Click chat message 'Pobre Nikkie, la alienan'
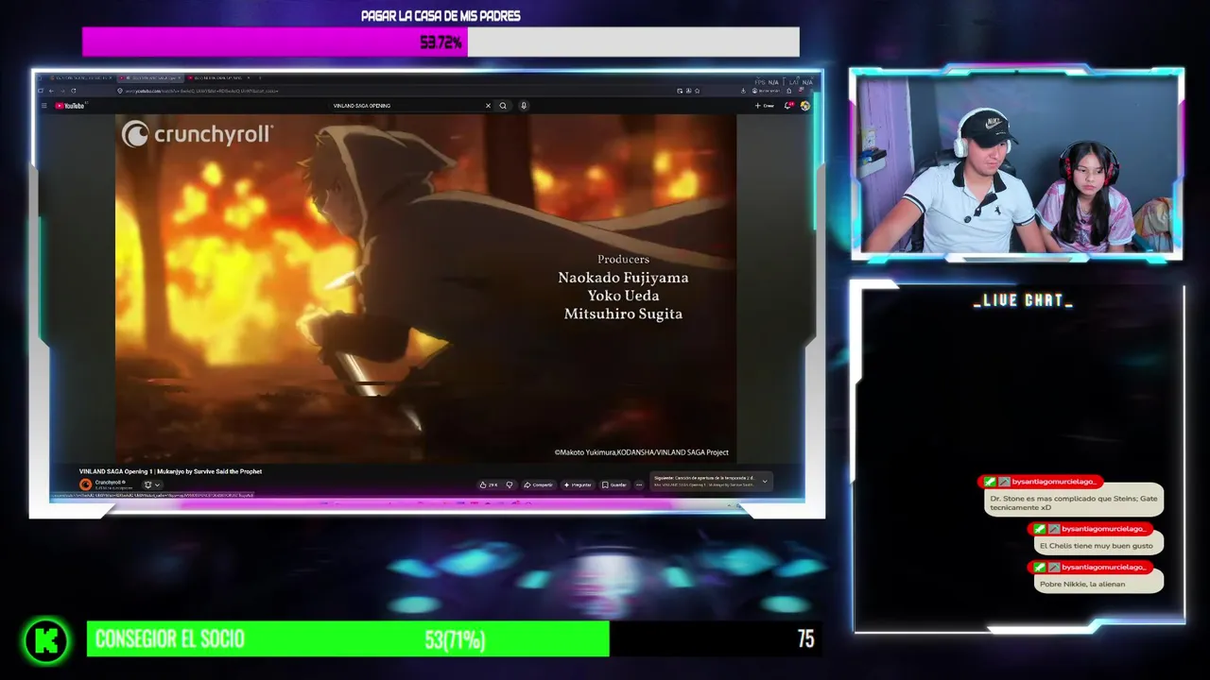 (x=1097, y=584)
